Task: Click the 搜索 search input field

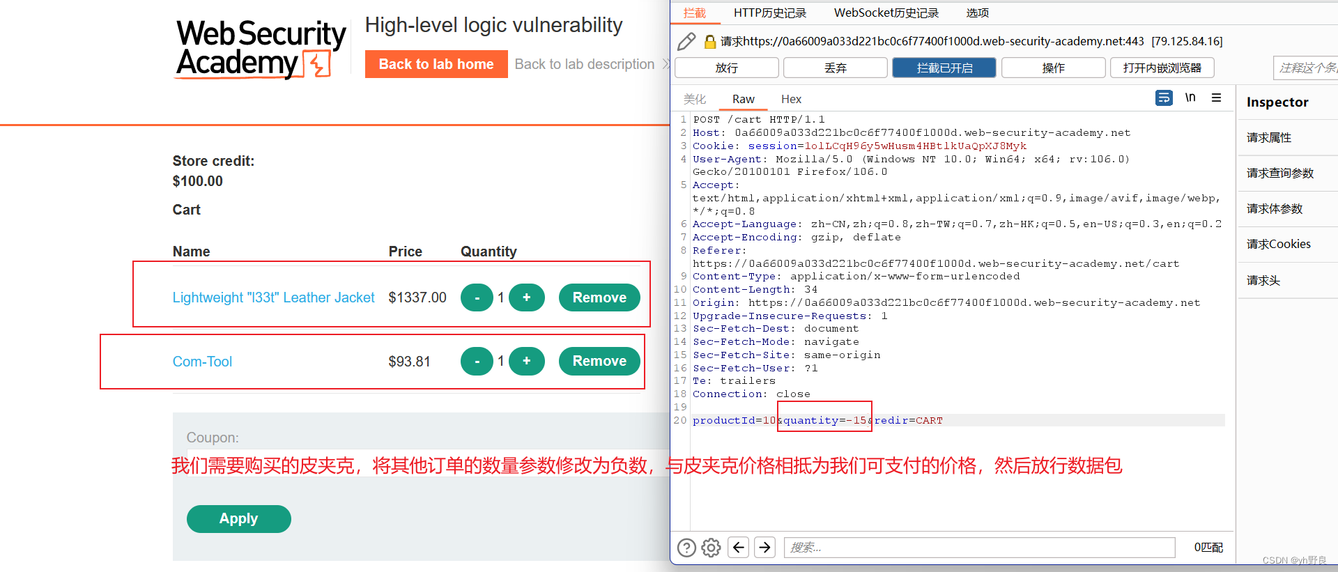Action: tap(980, 548)
